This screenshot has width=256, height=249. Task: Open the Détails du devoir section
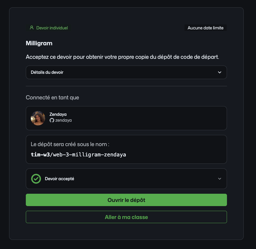pyautogui.click(x=126, y=72)
